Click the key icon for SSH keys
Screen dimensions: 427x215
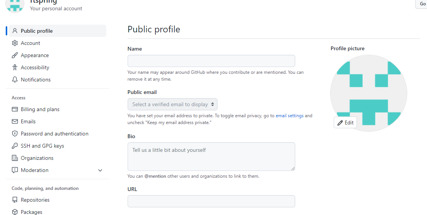15,146
